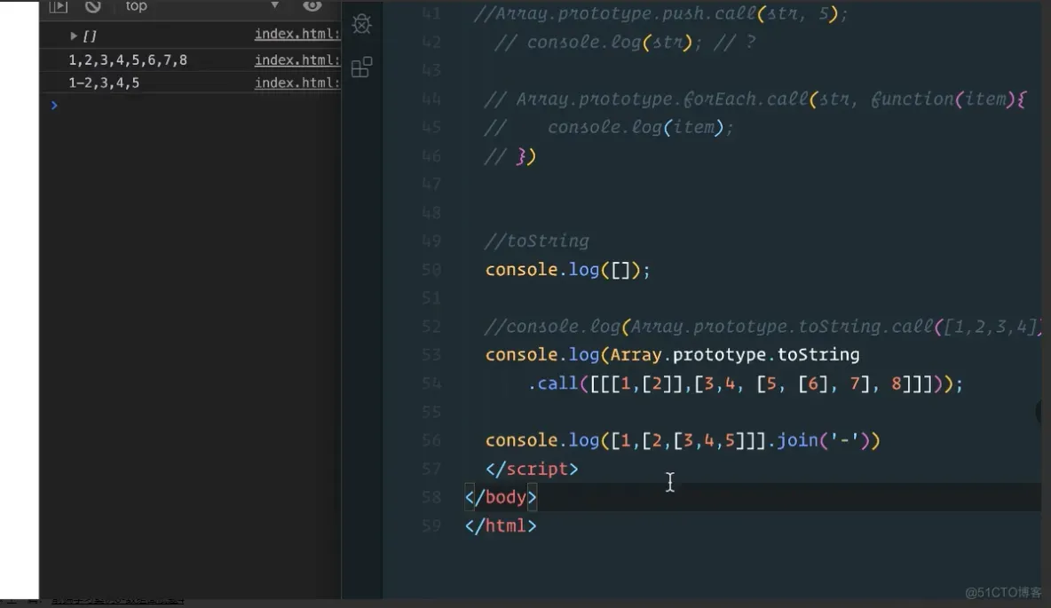Click the //toString comment on line 49

pyautogui.click(x=537, y=241)
